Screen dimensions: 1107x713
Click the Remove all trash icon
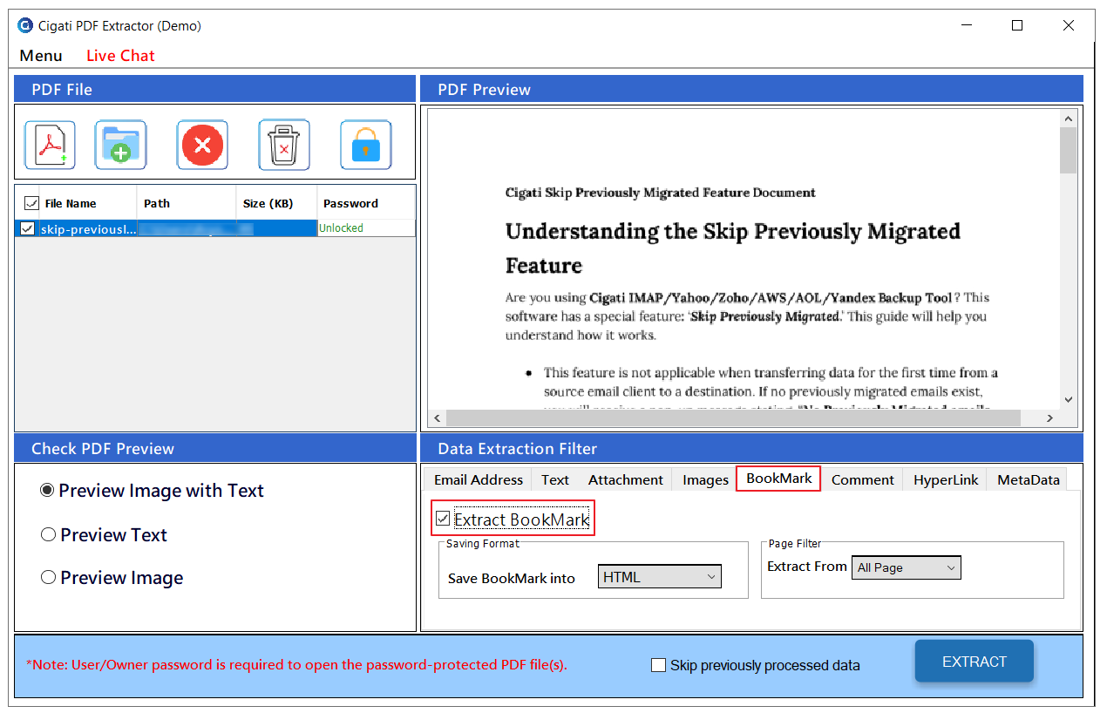pos(284,145)
